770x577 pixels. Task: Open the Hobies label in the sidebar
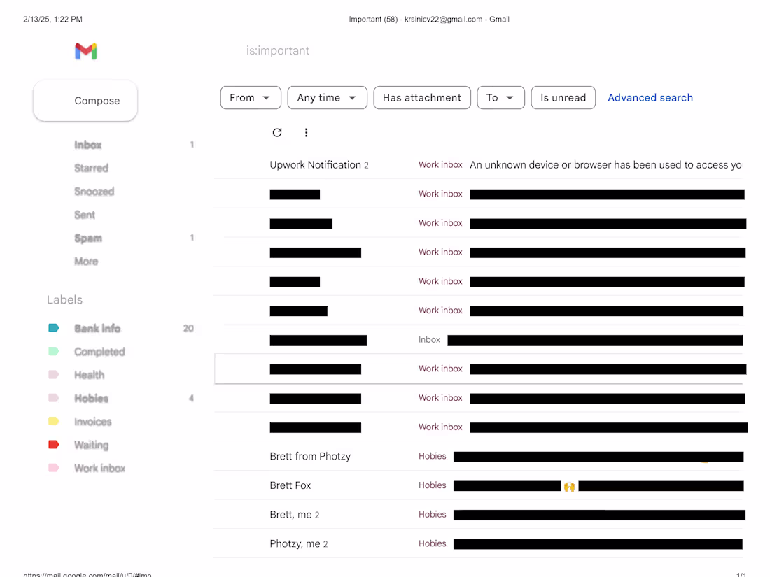91,398
